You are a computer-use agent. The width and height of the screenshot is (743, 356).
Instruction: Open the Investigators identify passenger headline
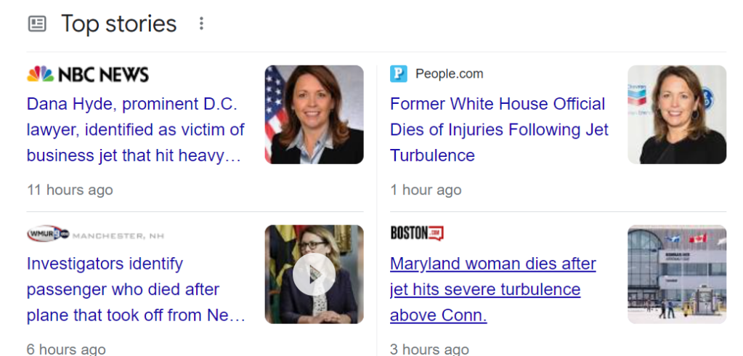tap(136, 290)
